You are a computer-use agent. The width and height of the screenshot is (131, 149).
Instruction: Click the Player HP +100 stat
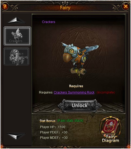[x=53, y=127]
